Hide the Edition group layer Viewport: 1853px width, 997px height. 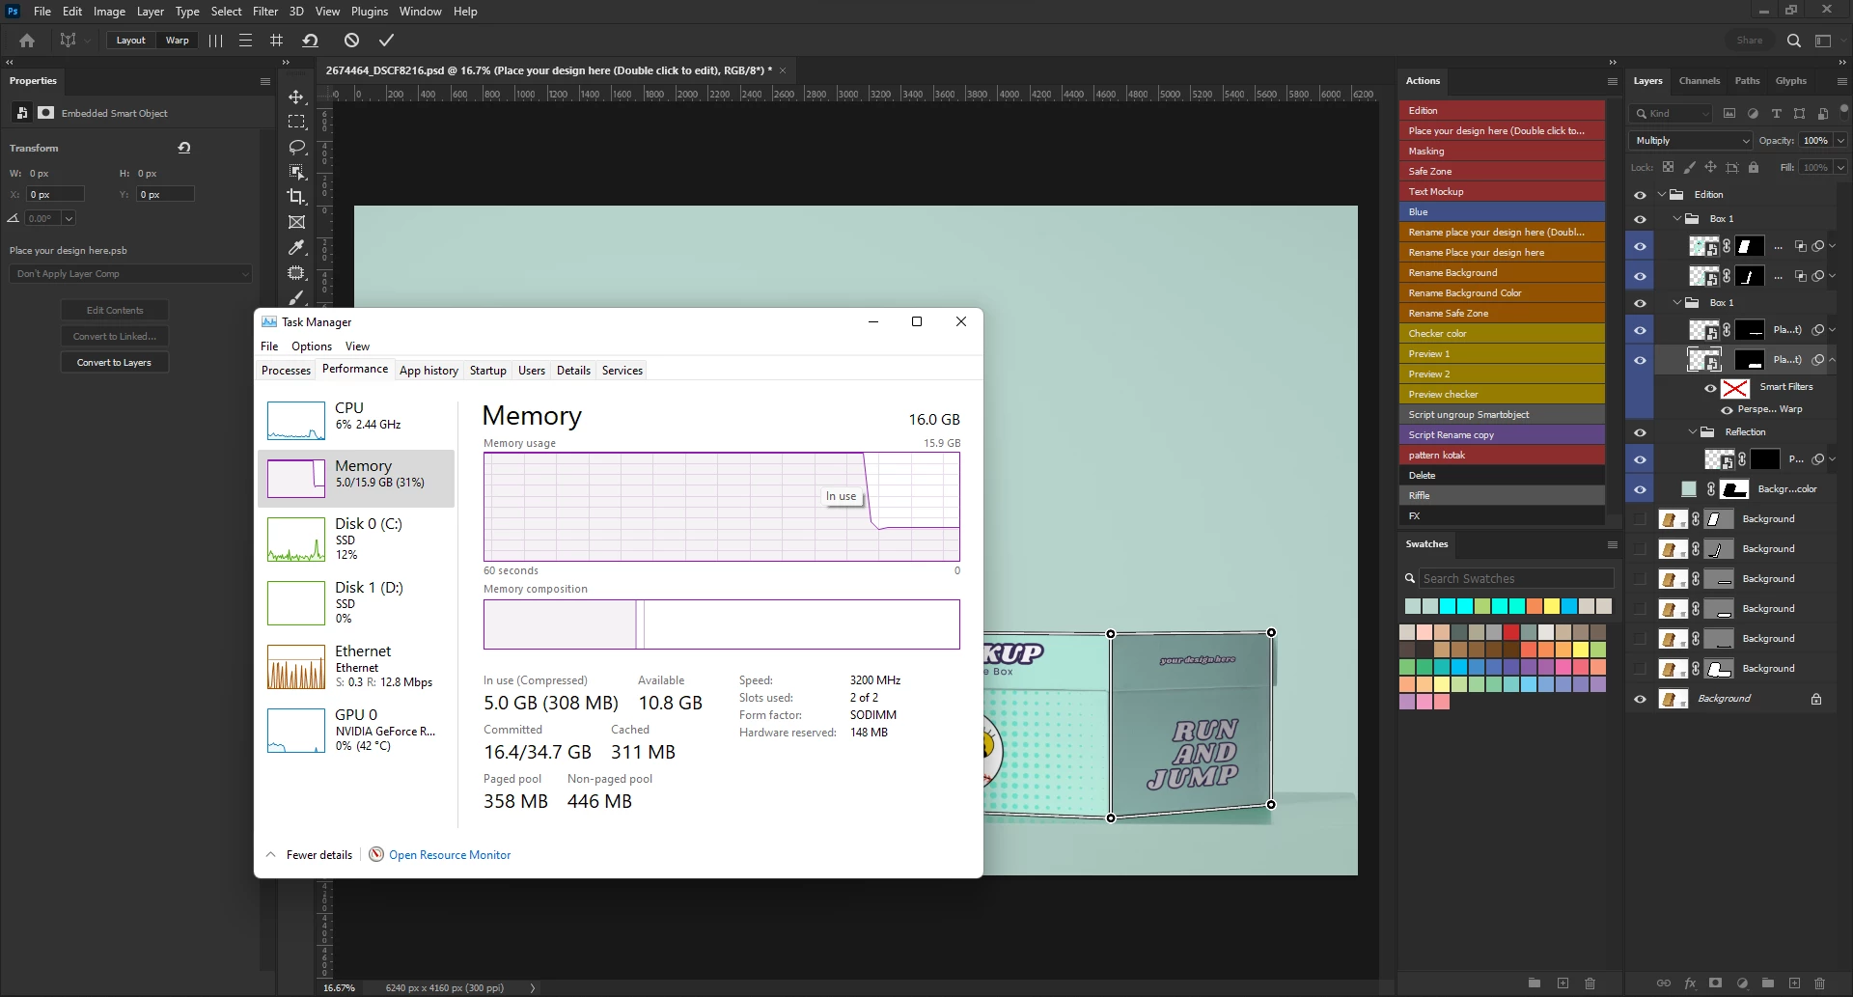tap(1640, 195)
